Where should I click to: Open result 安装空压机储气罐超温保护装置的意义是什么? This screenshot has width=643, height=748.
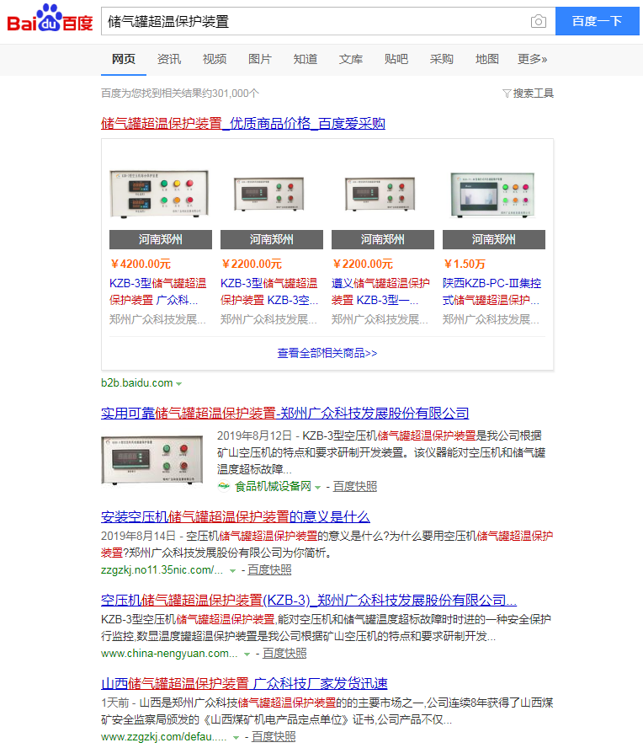pyautogui.click(x=235, y=516)
